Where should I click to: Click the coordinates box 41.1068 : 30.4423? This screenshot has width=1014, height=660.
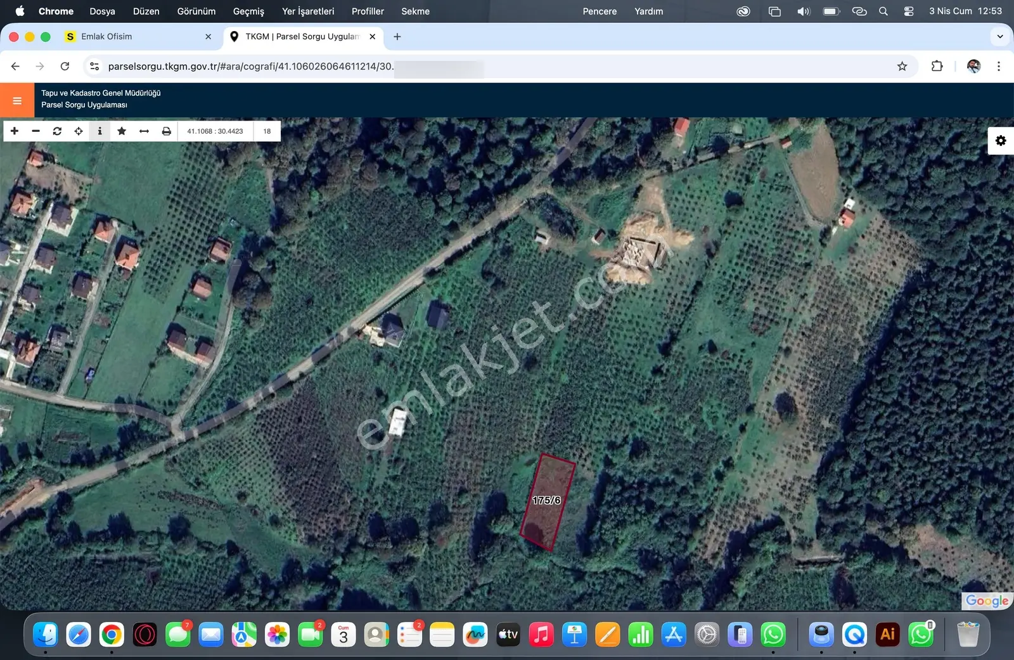215,131
